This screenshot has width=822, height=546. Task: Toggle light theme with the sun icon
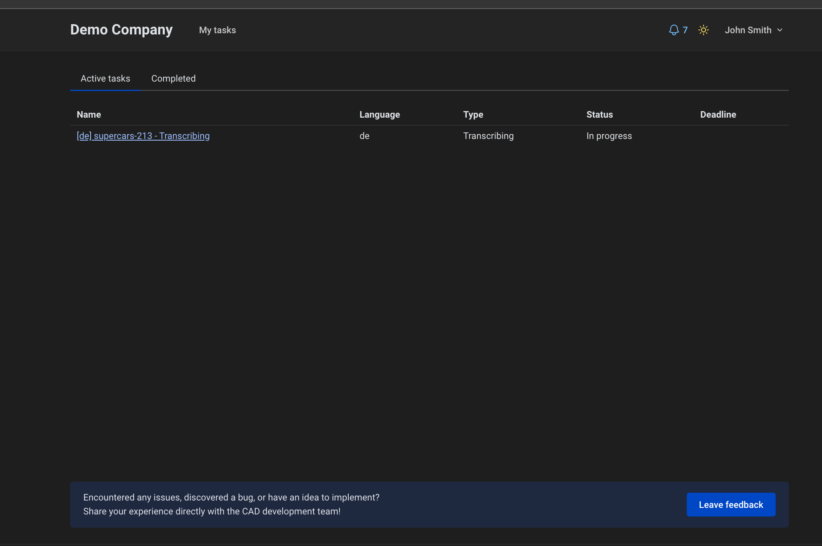(704, 30)
